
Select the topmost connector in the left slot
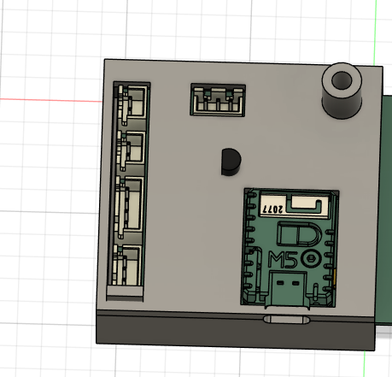(x=132, y=104)
